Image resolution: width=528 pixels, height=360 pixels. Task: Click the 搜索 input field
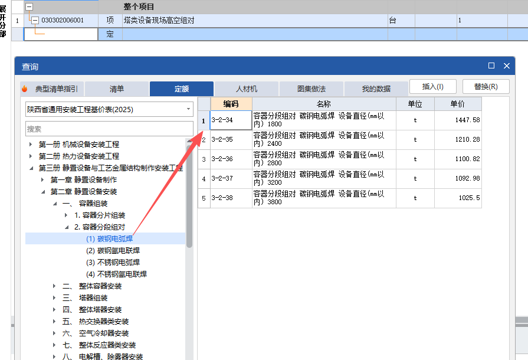(x=109, y=129)
